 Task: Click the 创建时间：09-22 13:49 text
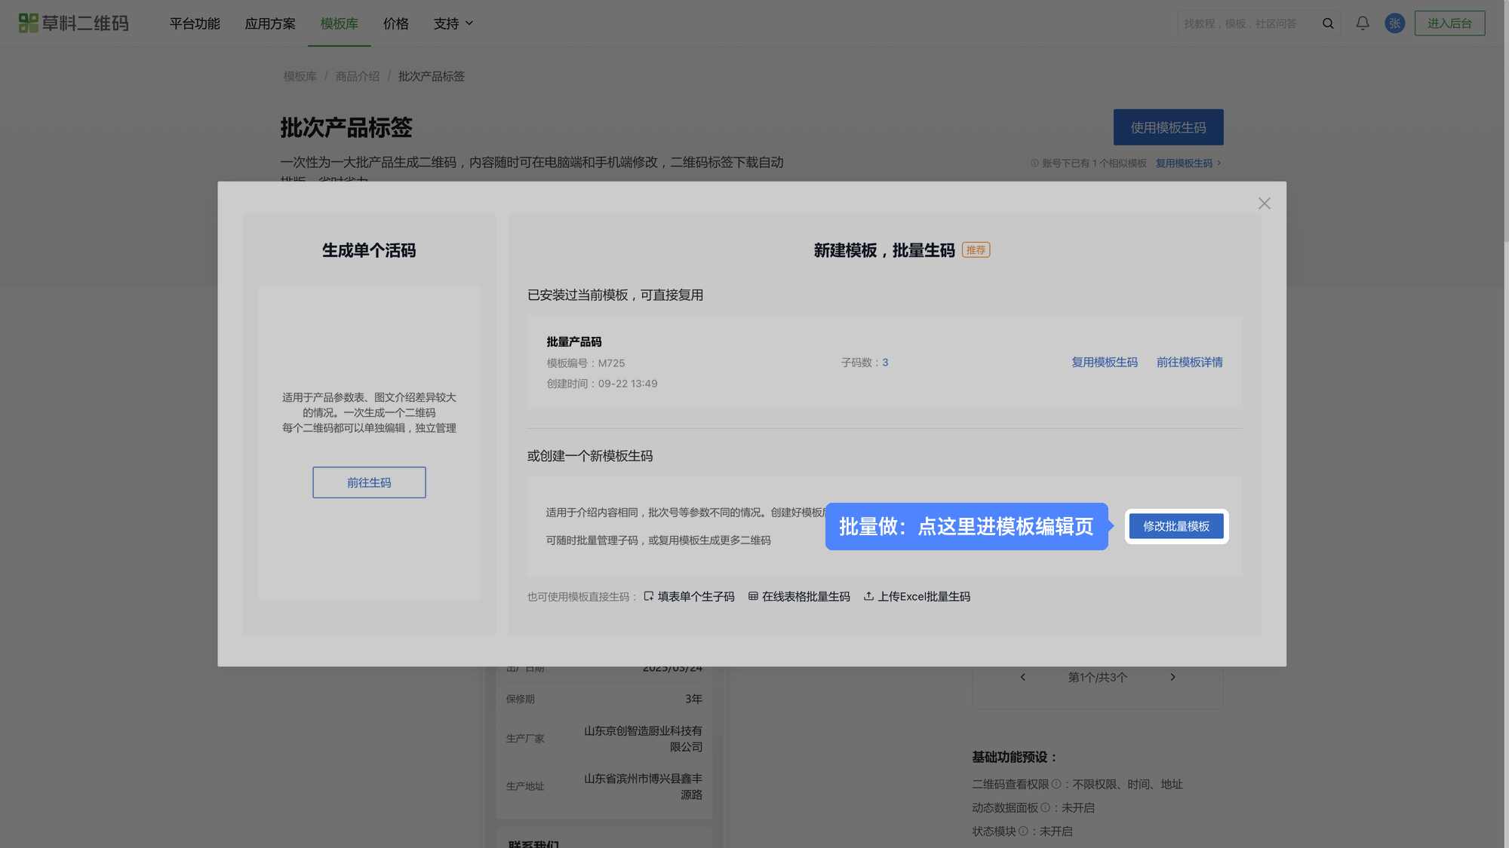602,384
